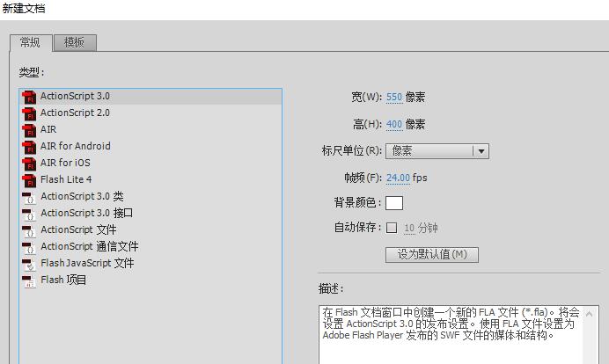Viewport: 609px width, 364px height.
Task: Click the height value 400
Action: coord(394,124)
